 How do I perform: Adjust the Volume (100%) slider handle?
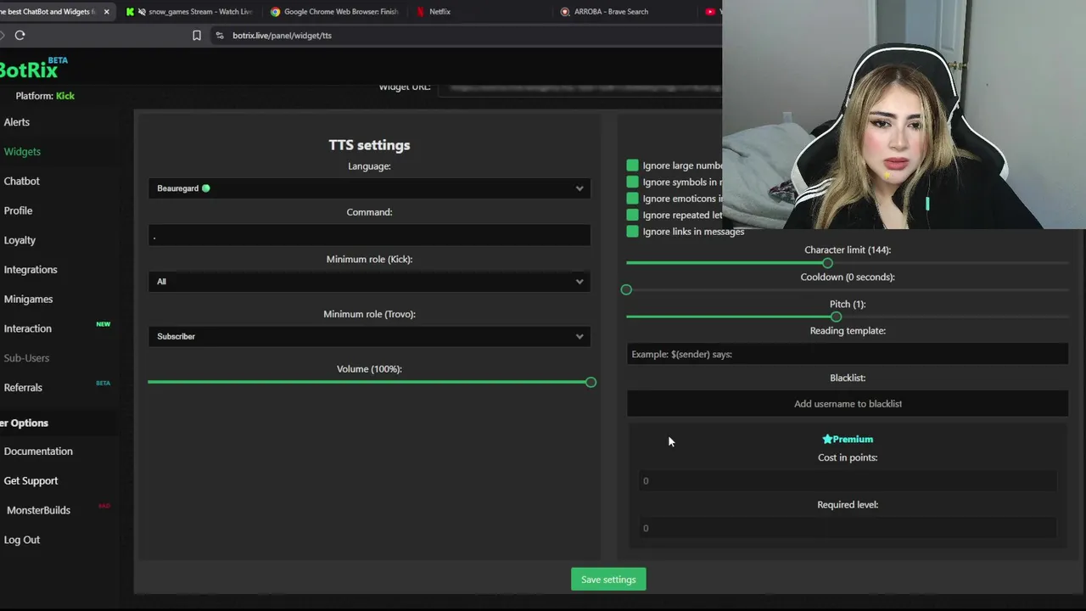pyautogui.click(x=591, y=382)
